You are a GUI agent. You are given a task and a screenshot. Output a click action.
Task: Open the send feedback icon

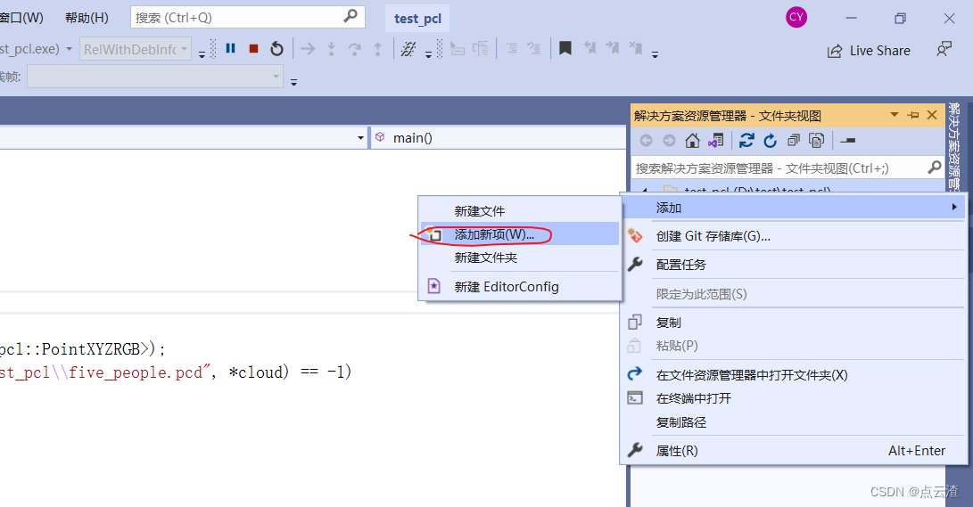click(x=944, y=49)
